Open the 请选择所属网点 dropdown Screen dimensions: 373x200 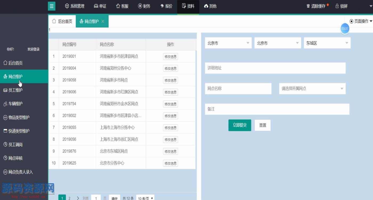(312, 89)
